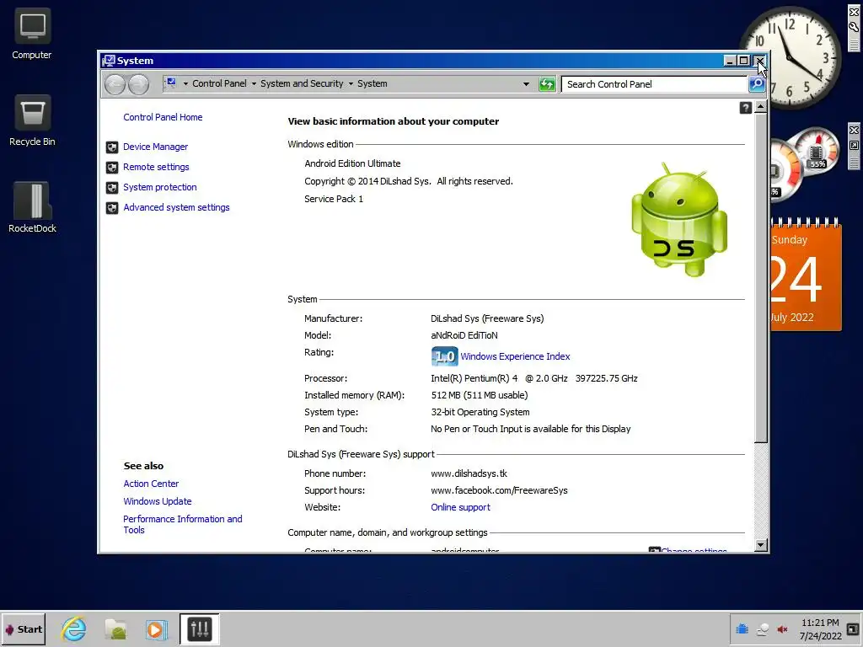
Task: Follow the Online support link
Action: click(x=460, y=507)
